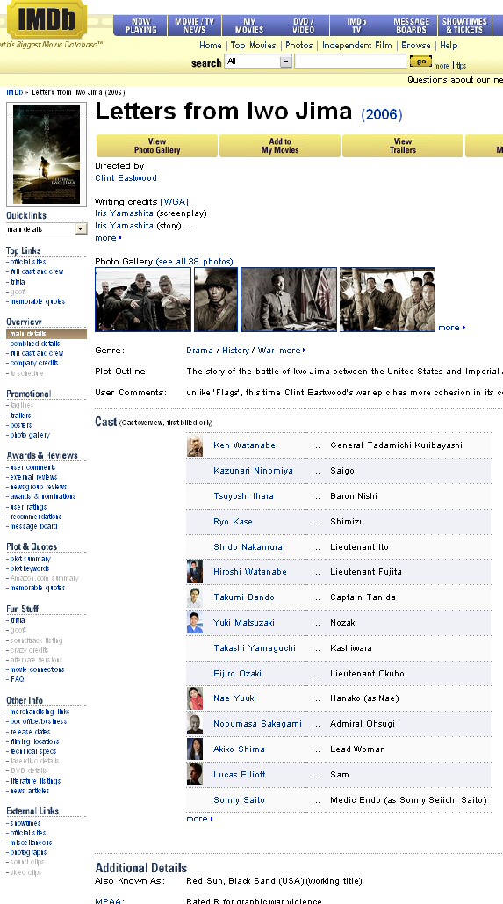Open the IMDb TV tab
Viewport: 503px width, 904px height.
[356, 25]
